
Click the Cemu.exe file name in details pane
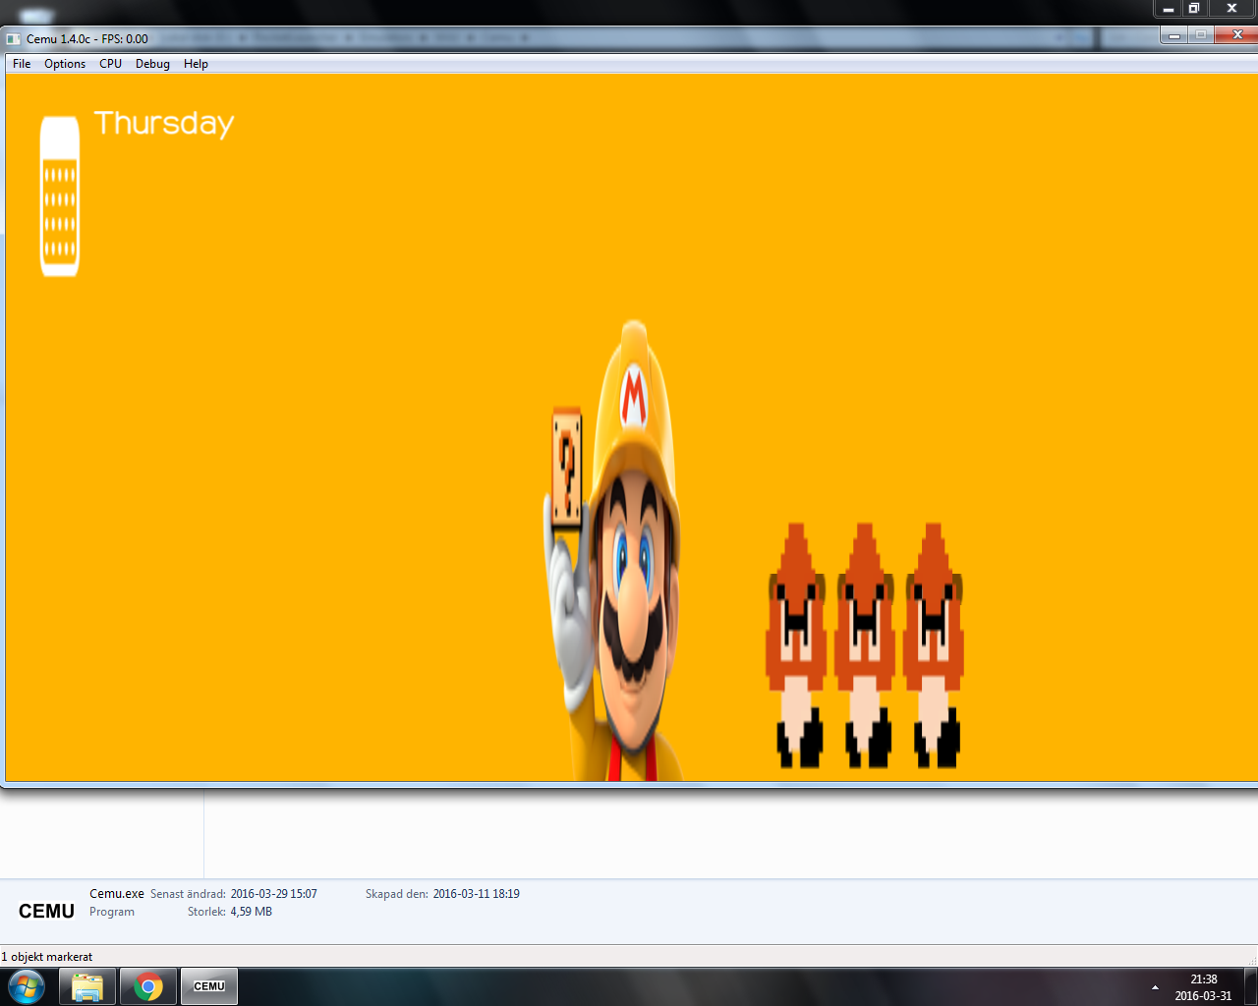point(117,894)
